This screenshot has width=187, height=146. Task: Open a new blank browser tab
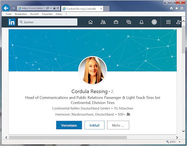click(x=106, y=9)
